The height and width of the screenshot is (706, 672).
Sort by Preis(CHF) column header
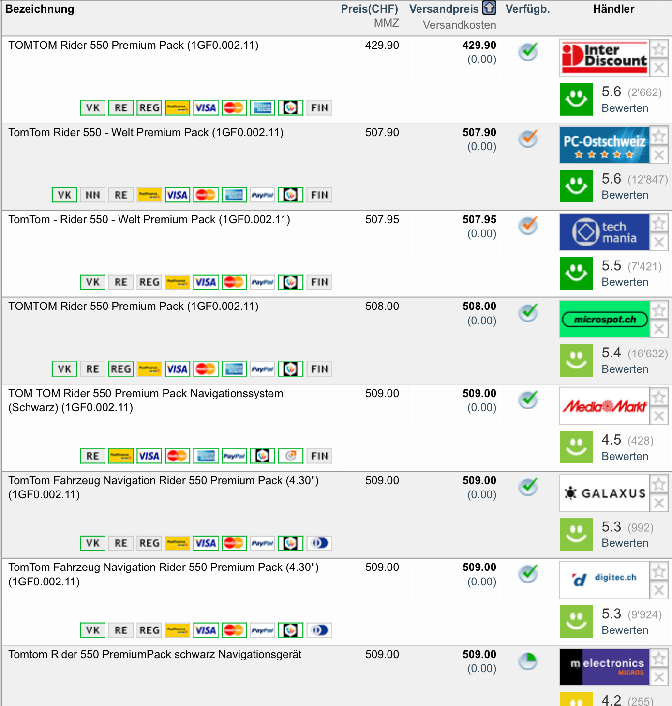(x=369, y=9)
